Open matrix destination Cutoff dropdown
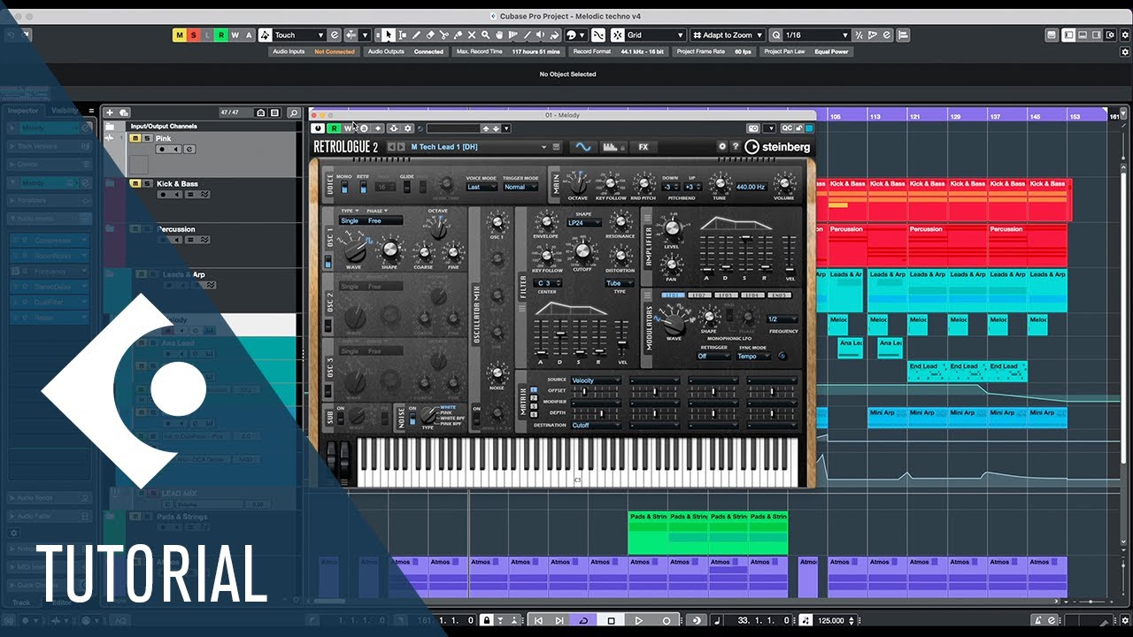Image resolution: width=1133 pixels, height=637 pixels. (x=596, y=425)
